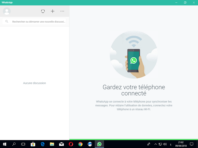198x148 pixels.
Task: Minimize the WhatsApp window
Action: tap(176, 2)
